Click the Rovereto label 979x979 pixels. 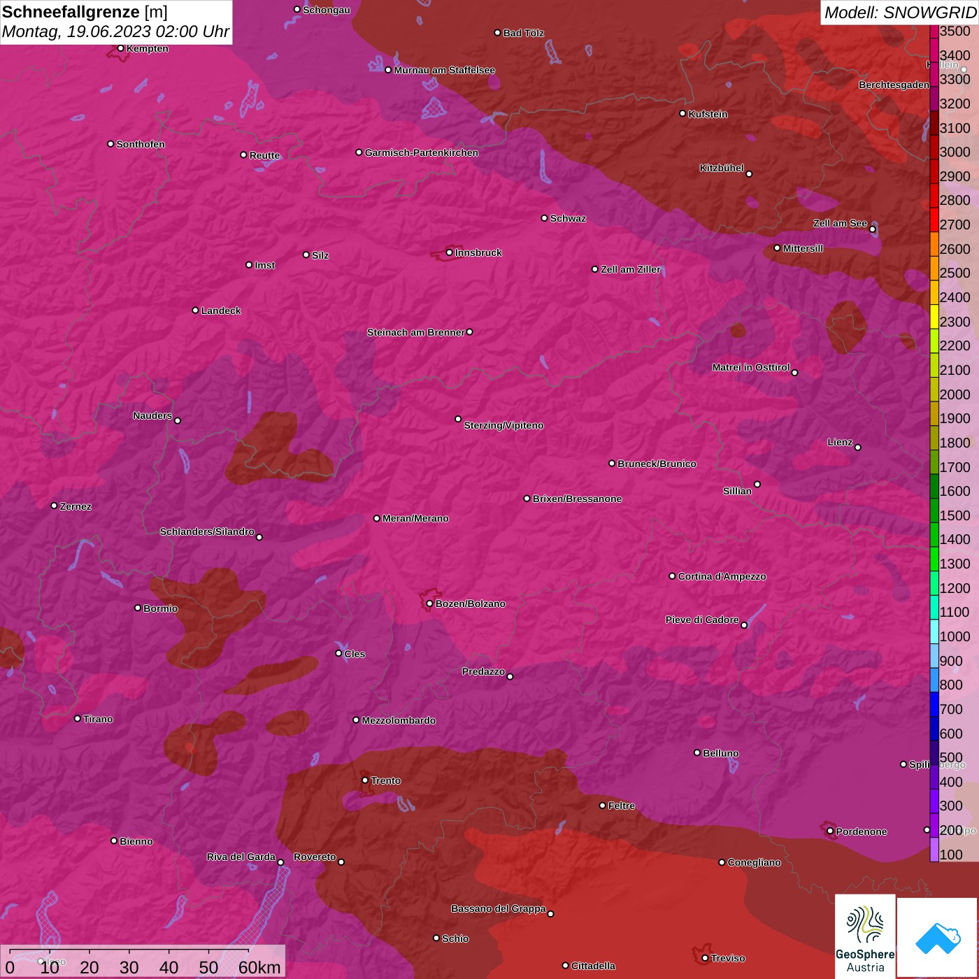tap(315, 857)
